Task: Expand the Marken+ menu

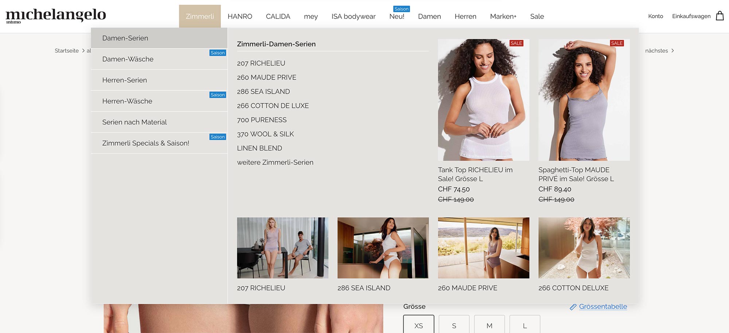Action: 503,16
